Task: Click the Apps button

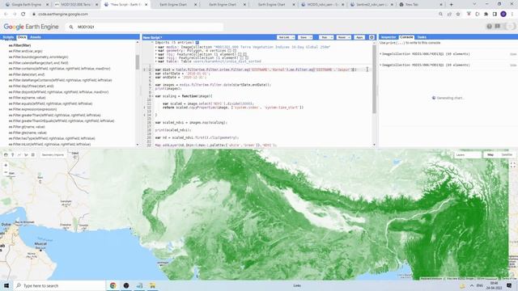Action: coord(359,37)
